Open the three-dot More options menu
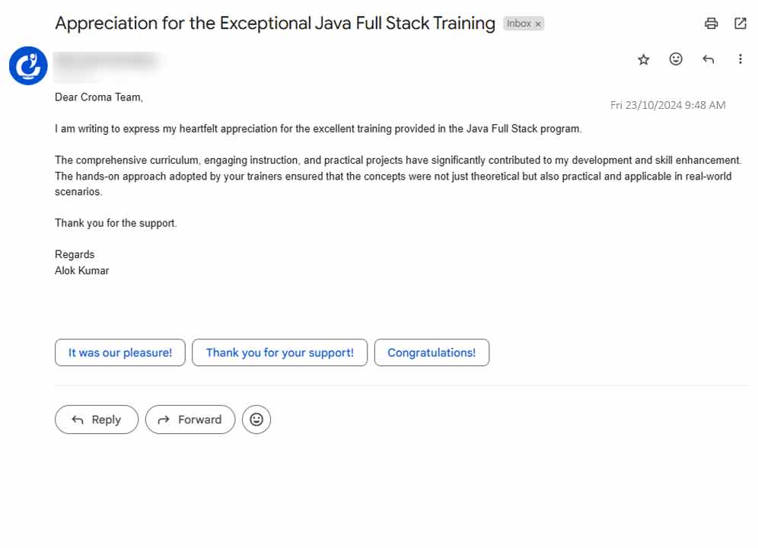The height and width of the screenshot is (548, 758). (740, 59)
